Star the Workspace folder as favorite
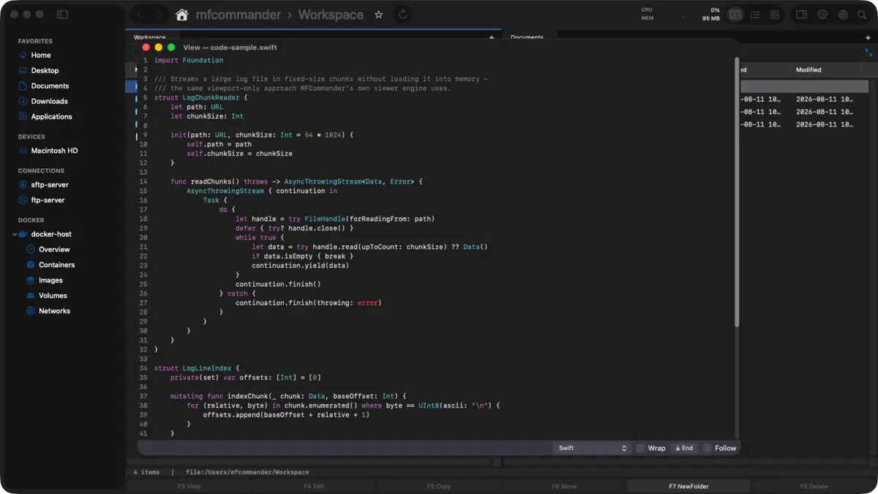Screen dimensions: 878x494 click(378, 15)
